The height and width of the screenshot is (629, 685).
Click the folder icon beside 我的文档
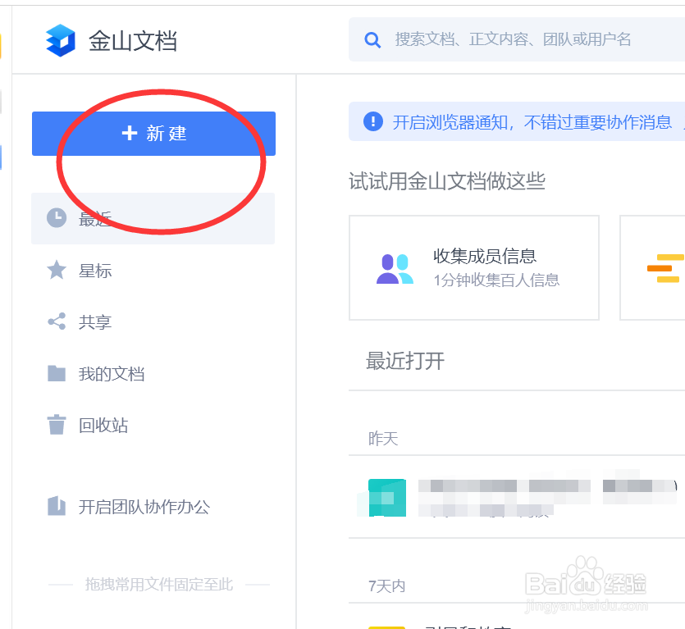pos(57,373)
